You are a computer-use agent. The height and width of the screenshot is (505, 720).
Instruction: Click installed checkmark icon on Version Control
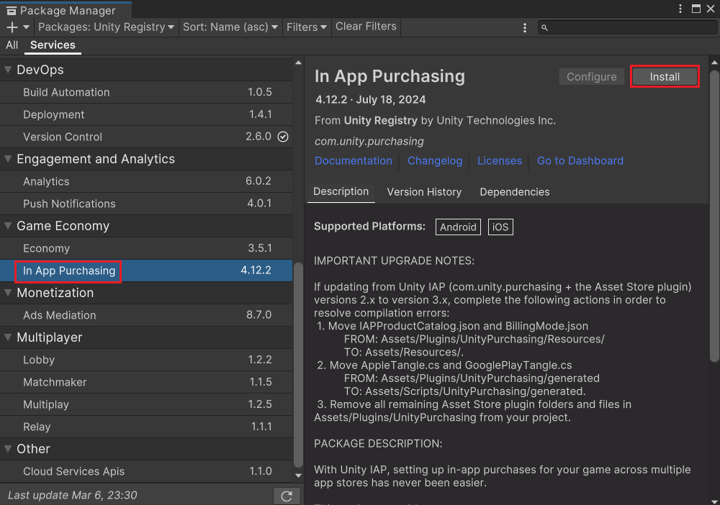(x=283, y=137)
